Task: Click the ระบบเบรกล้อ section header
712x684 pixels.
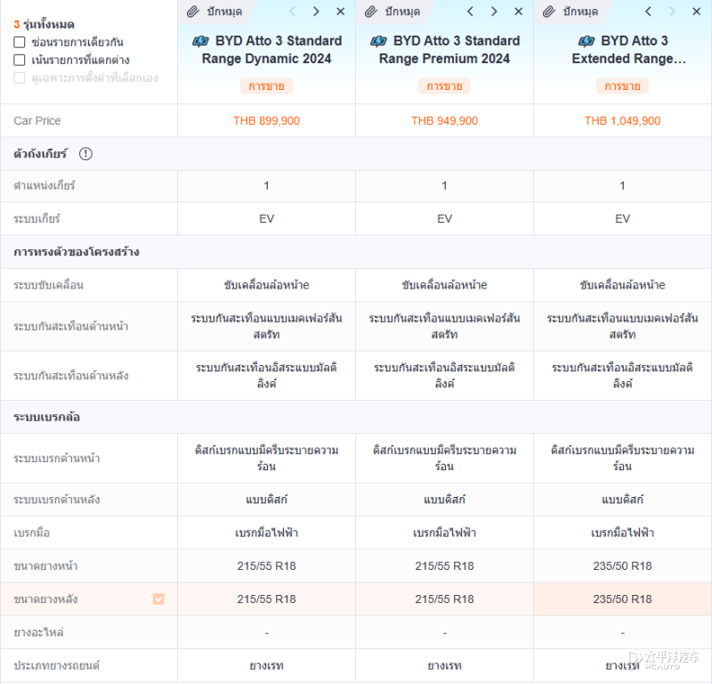Action: [356, 417]
